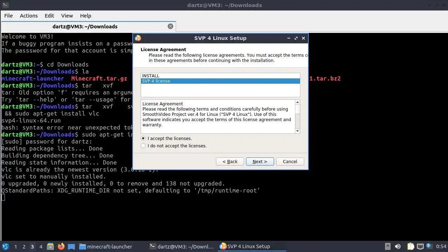
Task: Select the SVP 4 license list entry
Action: (220, 81)
